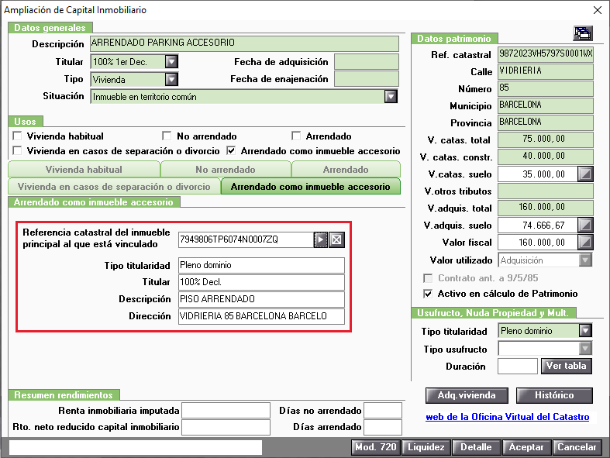This screenshot has width=610, height=458.
Task: Close the Ampliación de Capital Inmobiliario window
Action: 598,10
